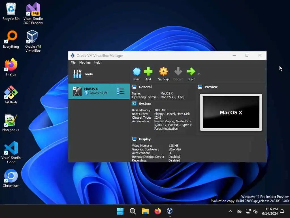Click the Chipset Type ICH9 value
Viewport: 290px width, 218px height.
coord(158,118)
